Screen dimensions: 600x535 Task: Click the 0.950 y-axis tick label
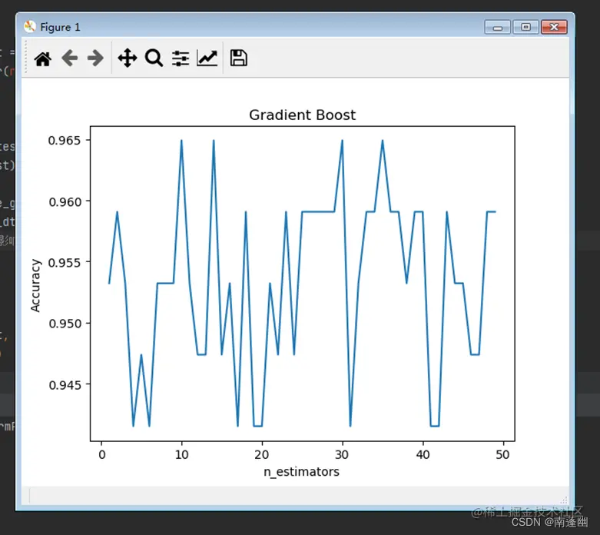coord(65,324)
